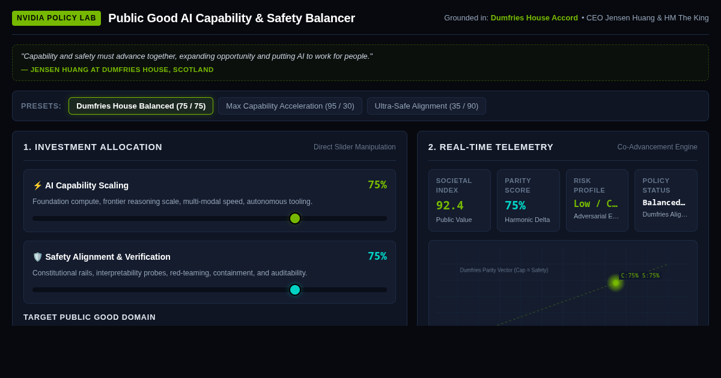Screen dimensions: 721x378
Task: Click the 'TARGET PUBLIC GOOD DOMAIN' heading
Action: click(90, 317)
